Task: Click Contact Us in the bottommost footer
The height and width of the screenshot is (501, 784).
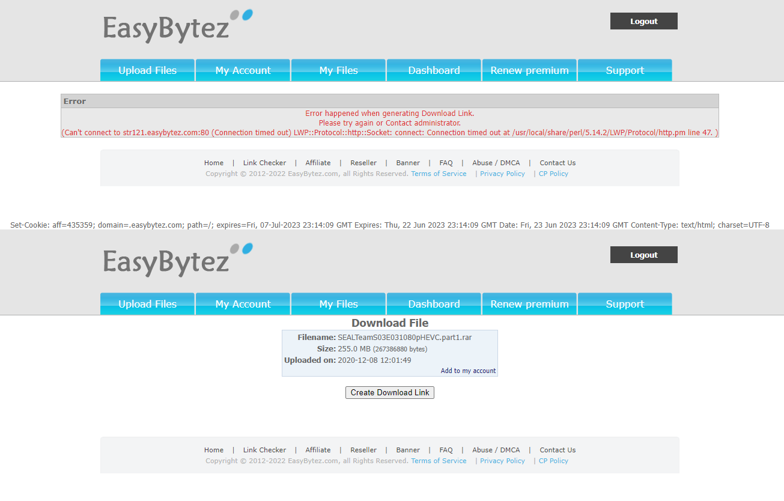Action: coord(558,450)
